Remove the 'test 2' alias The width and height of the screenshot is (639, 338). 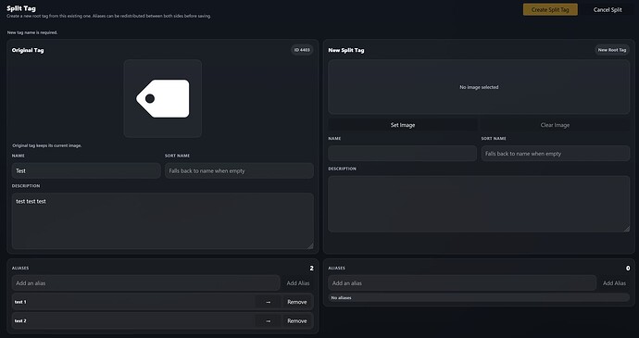pos(296,321)
